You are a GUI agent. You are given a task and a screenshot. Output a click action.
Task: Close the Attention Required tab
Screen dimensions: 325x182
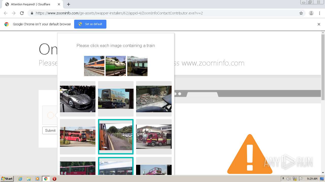tap(59, 4)
